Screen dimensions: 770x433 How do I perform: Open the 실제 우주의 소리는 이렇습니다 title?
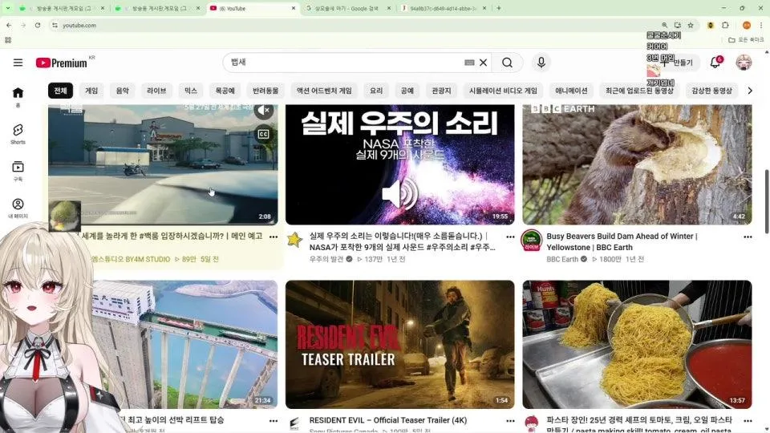pos(402,241)
